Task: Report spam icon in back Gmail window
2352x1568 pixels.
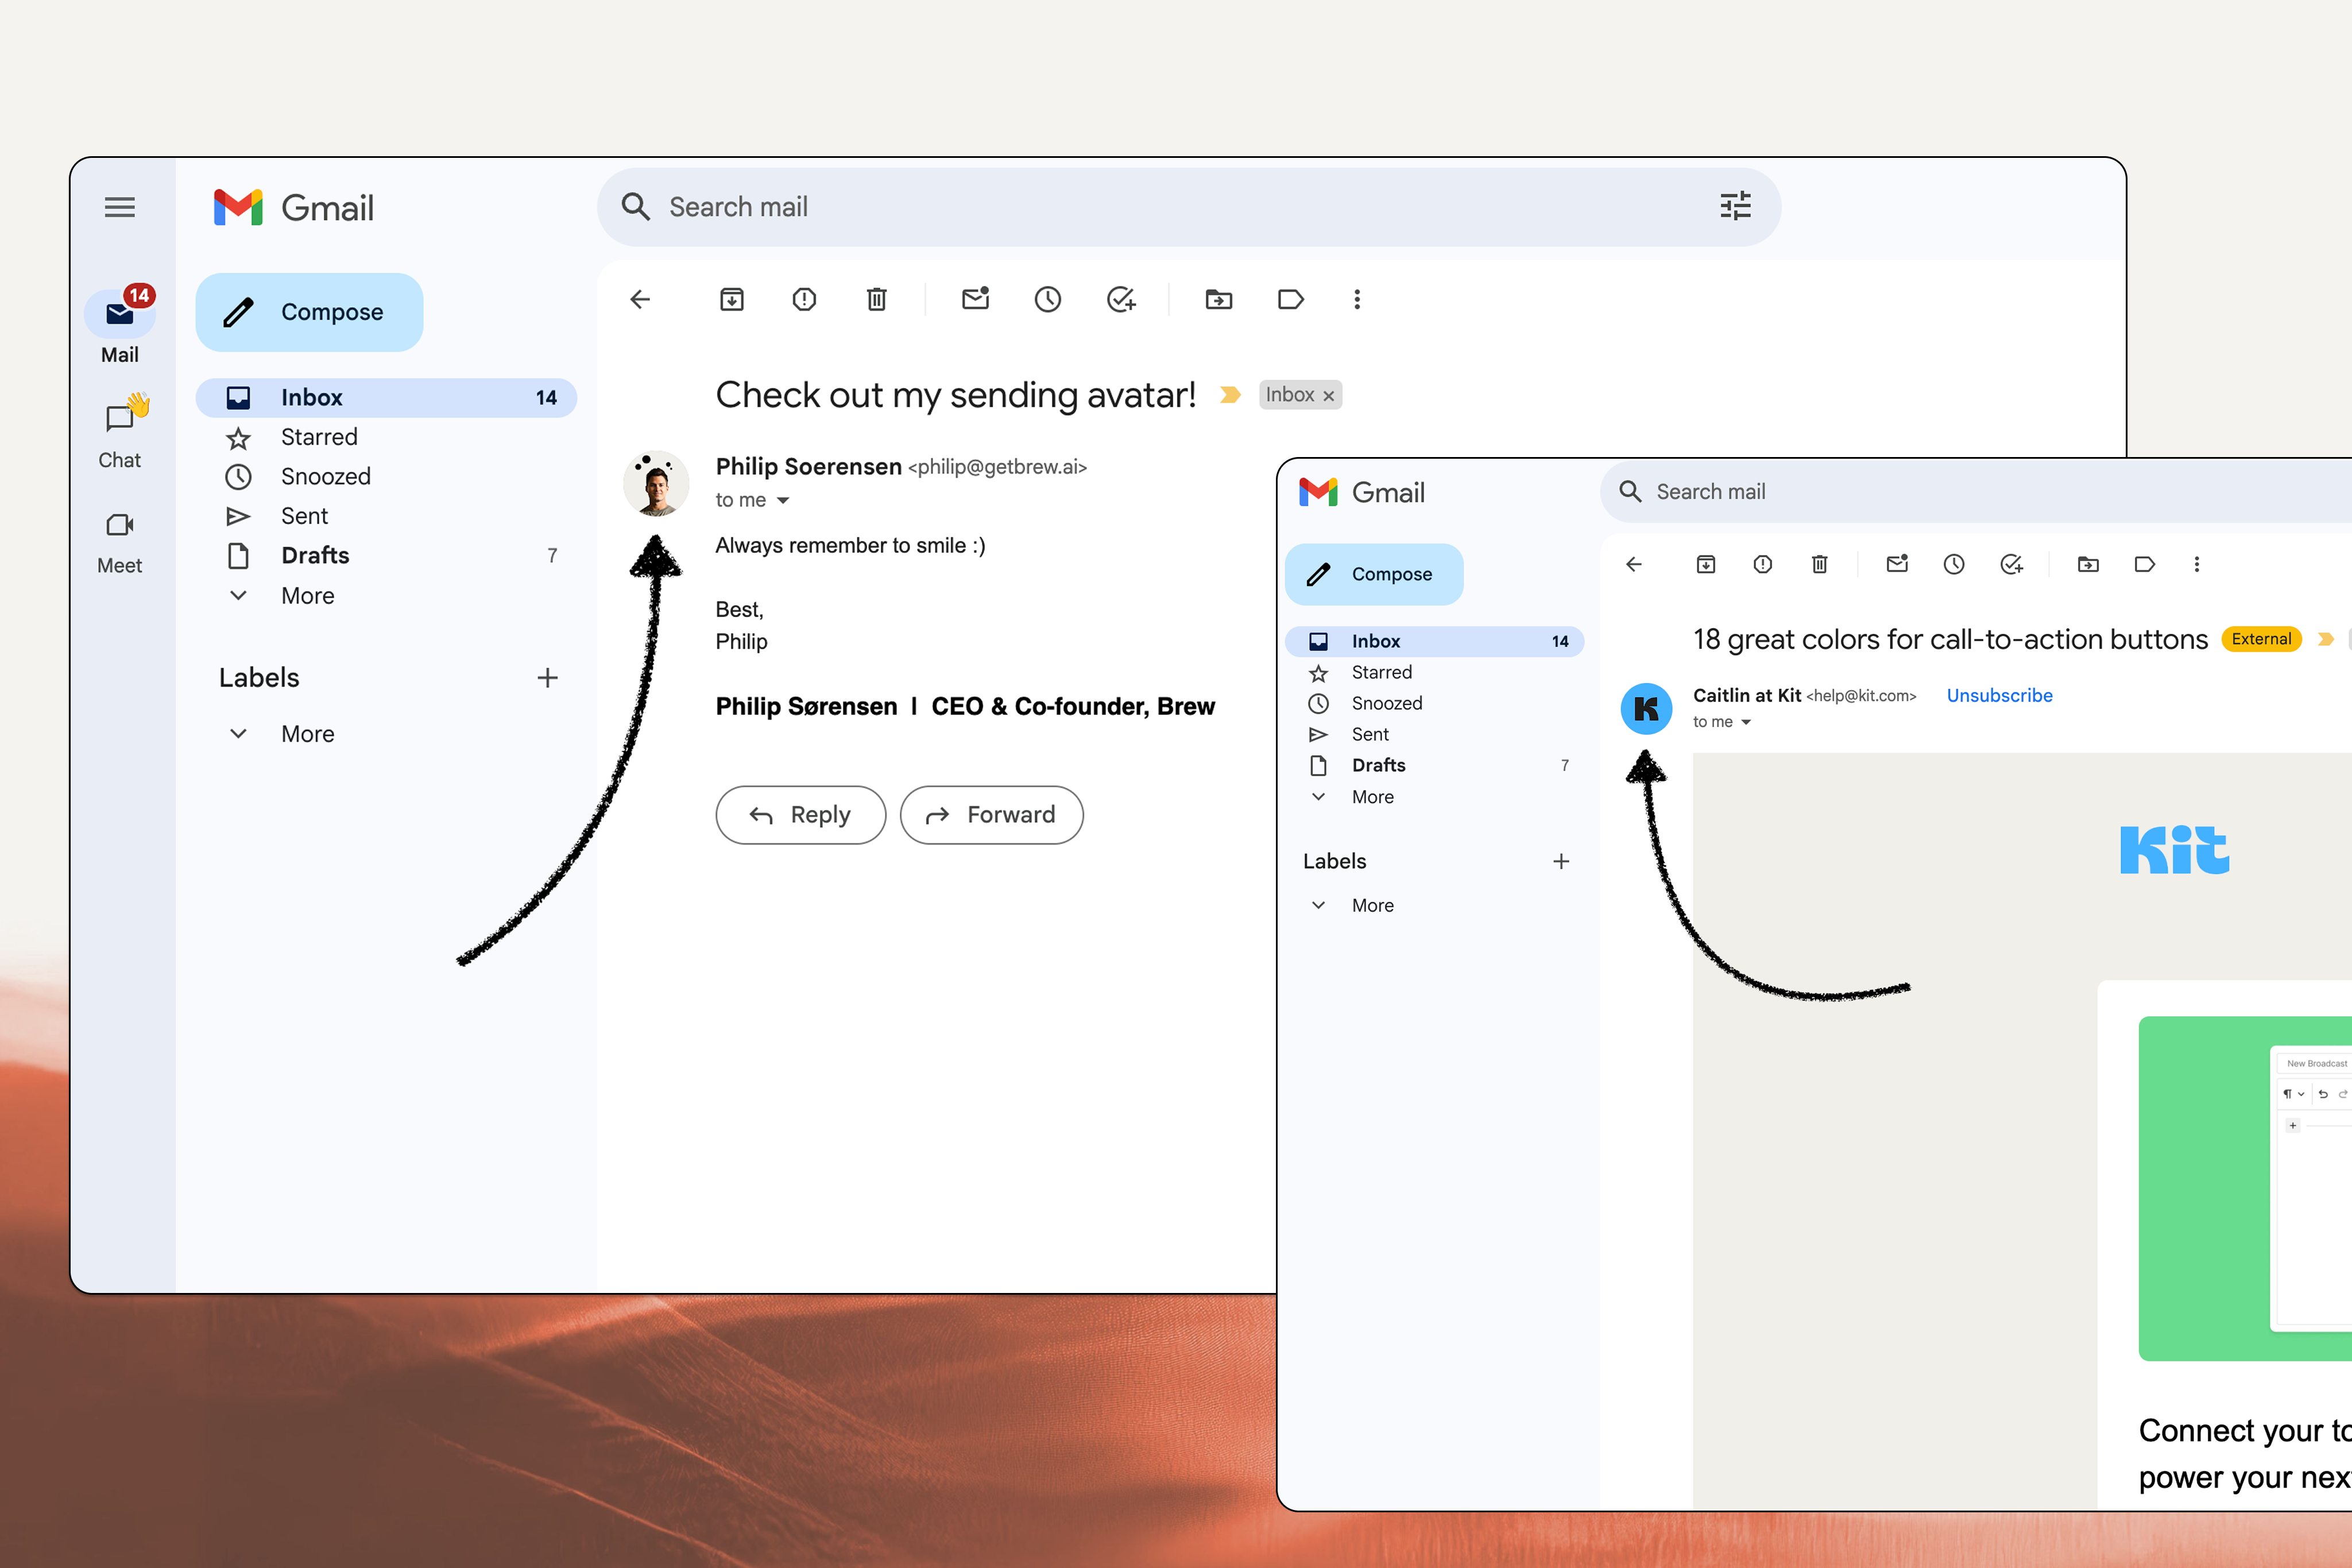Action: (804, 299)
